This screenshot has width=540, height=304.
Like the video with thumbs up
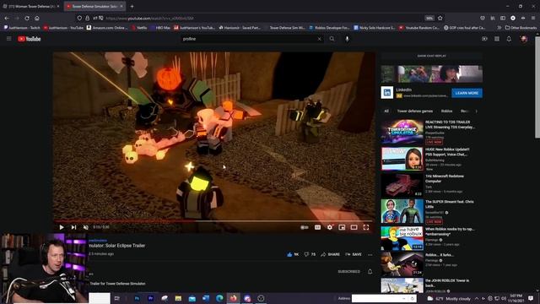pyautogui.click(x=293, y=254)
